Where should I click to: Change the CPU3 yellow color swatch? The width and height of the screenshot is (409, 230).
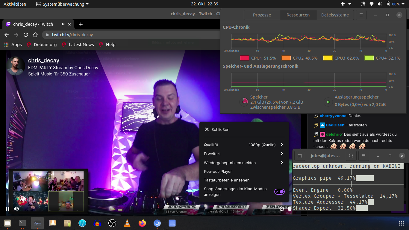click(328, 58)
